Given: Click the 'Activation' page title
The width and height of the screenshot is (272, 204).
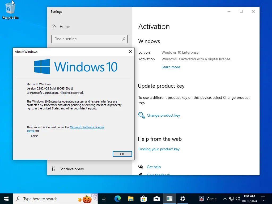Looking at the screenshot, I should 154,27.
